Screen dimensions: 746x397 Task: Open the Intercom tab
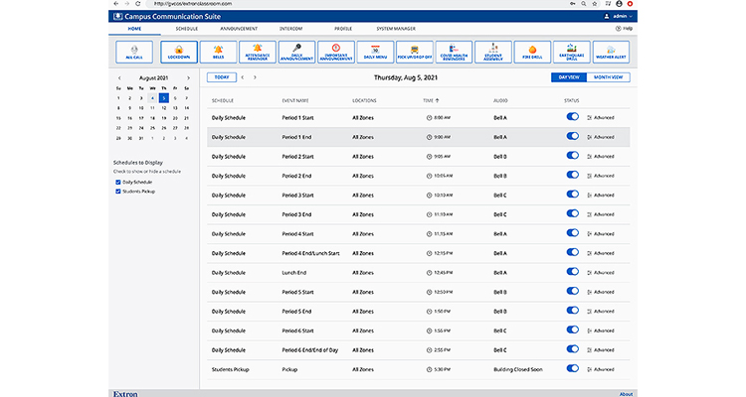[290, 29]
